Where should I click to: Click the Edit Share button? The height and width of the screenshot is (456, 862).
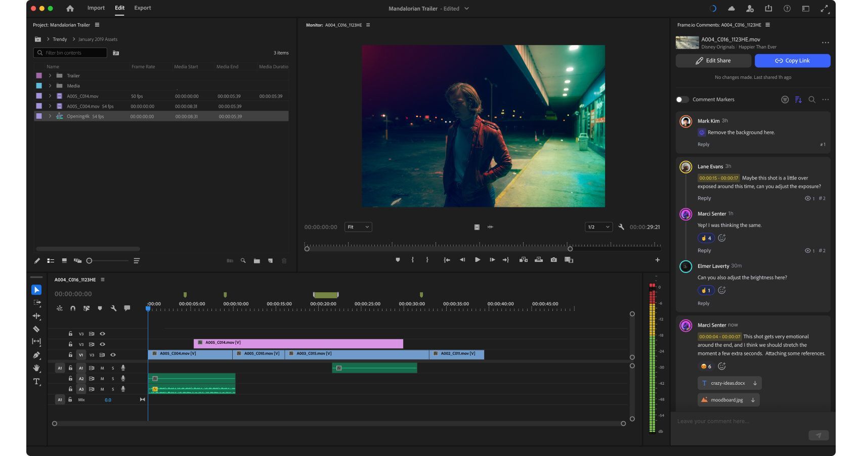(x=713, y=61)
